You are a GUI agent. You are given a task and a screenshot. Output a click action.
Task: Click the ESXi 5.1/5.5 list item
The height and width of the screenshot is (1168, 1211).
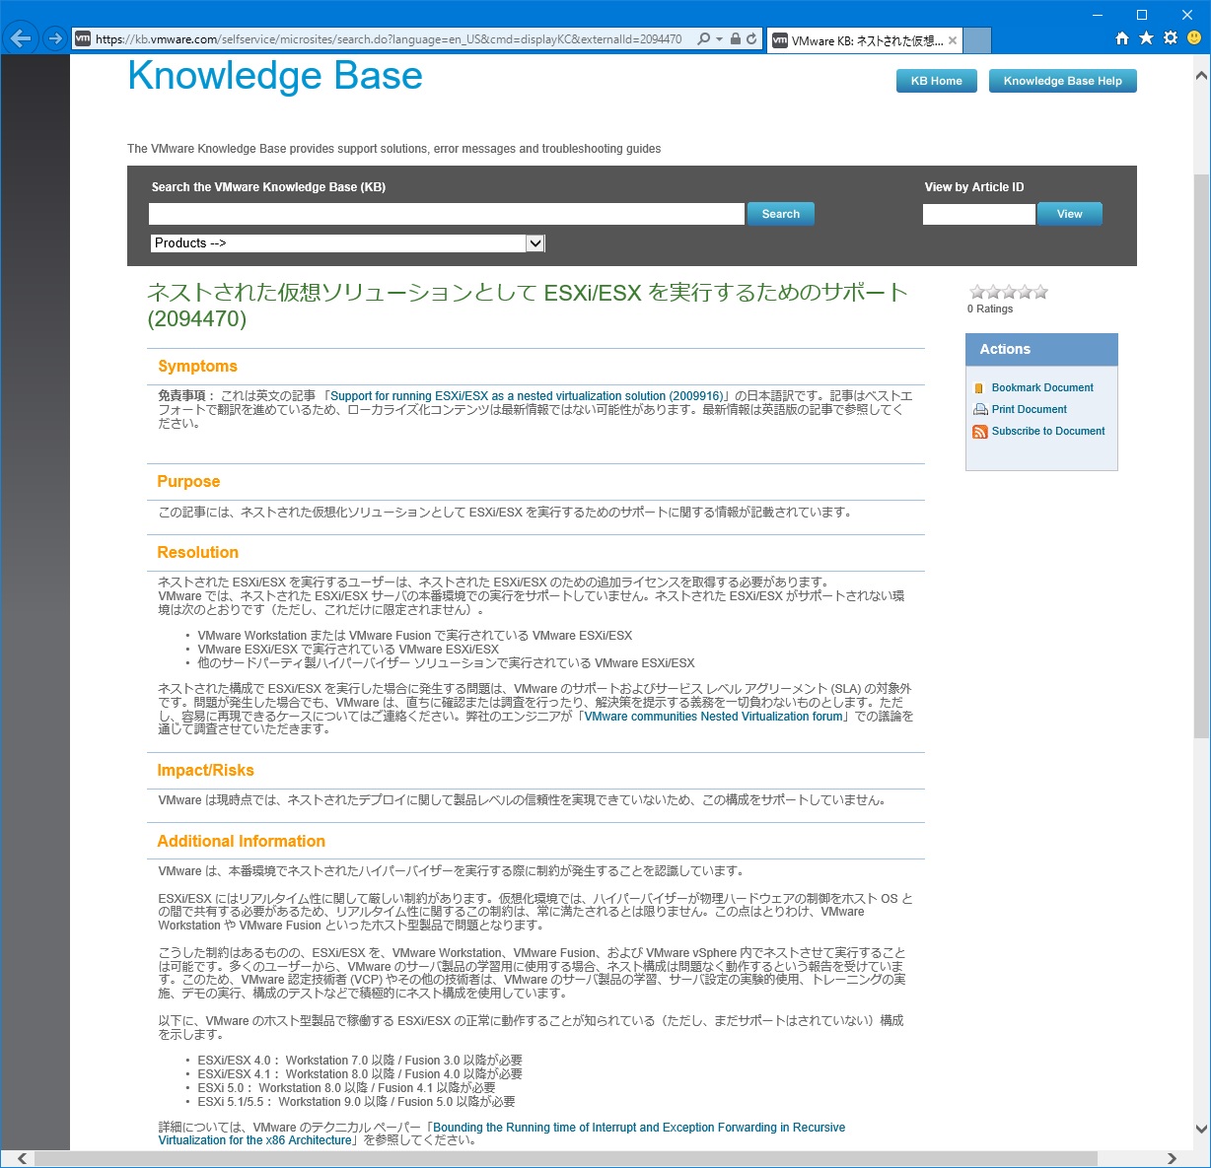click(356, 1102)
